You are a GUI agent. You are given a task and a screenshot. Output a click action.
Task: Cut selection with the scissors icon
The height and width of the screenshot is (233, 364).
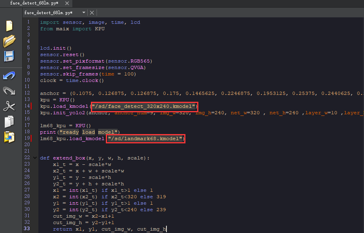(9, 106)
